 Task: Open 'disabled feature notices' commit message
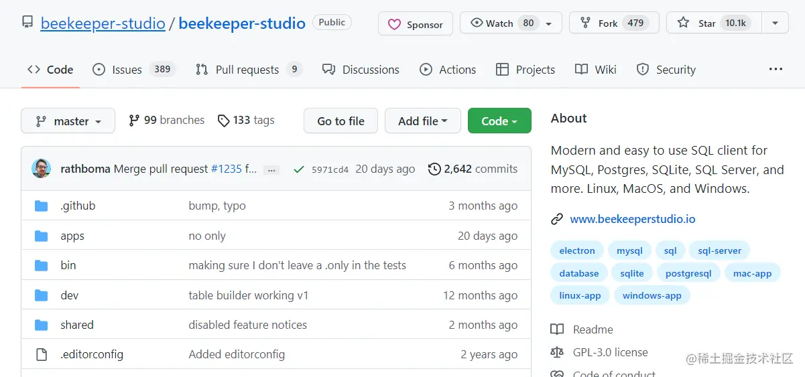tap(247, 325)
